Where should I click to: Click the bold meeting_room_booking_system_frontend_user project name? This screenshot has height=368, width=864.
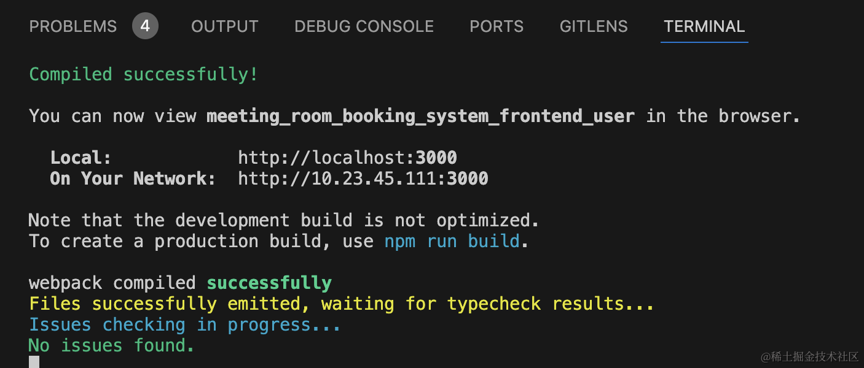click(x=420, y=116)
